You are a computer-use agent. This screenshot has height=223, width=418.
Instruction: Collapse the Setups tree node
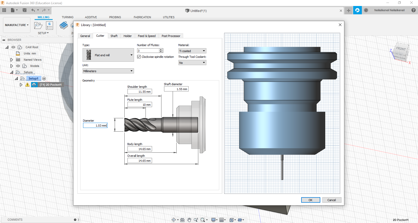point(11,72)
